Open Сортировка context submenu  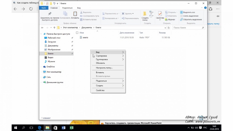coord(108,56)
